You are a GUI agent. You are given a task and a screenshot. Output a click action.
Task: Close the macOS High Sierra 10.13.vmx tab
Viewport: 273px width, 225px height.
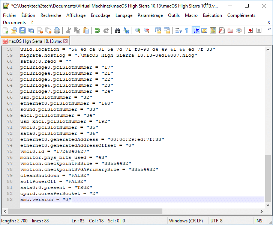(x=66, y=41)
